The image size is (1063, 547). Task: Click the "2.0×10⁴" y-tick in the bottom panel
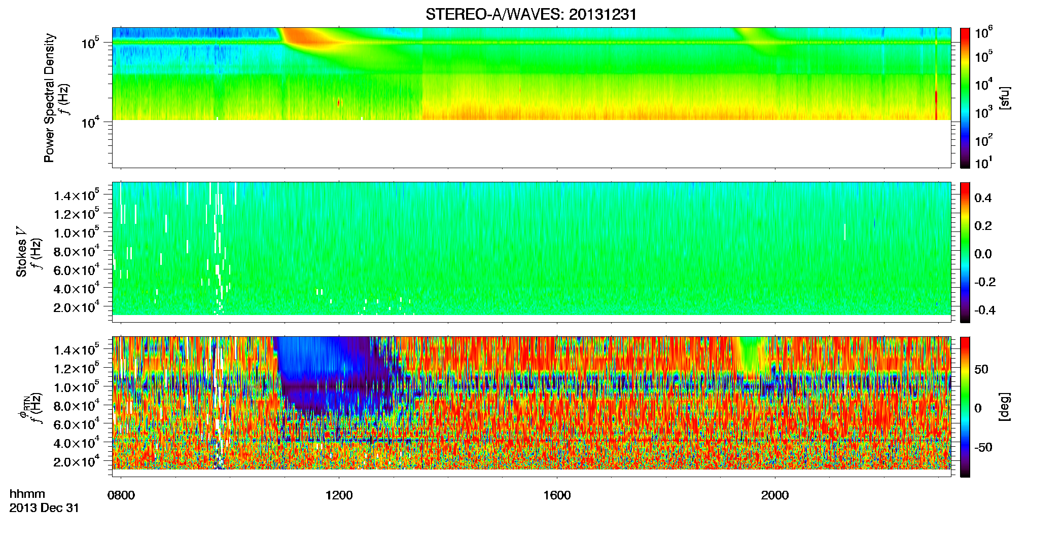[76, 462]
